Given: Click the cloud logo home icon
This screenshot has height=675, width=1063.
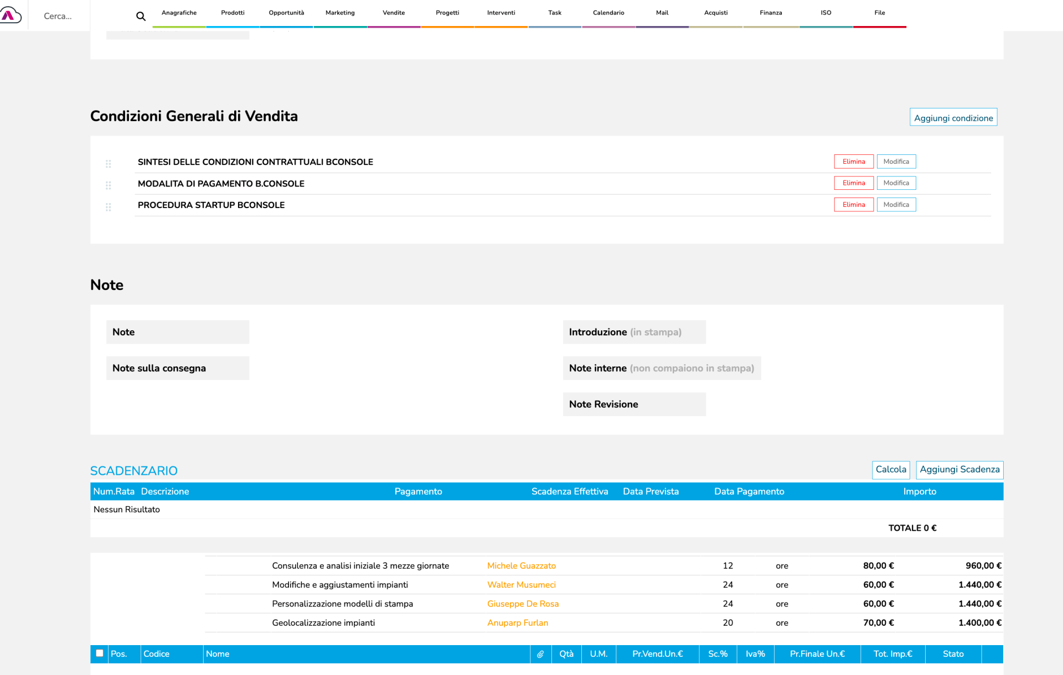Looking at the screenshot, I should coord(11,15).
